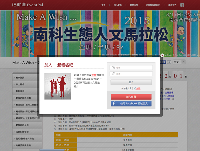The width and height of the screenshot is (200, 151).
Task: Focus the 帳號 account input field
Action: 131,68
